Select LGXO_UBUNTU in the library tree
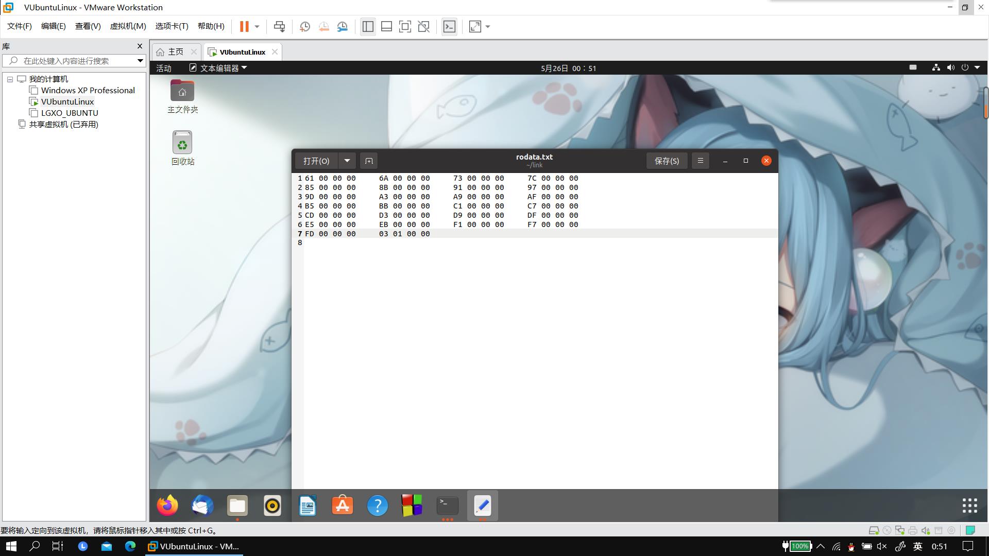Screen dimensions: 989x556 [70, 113]
